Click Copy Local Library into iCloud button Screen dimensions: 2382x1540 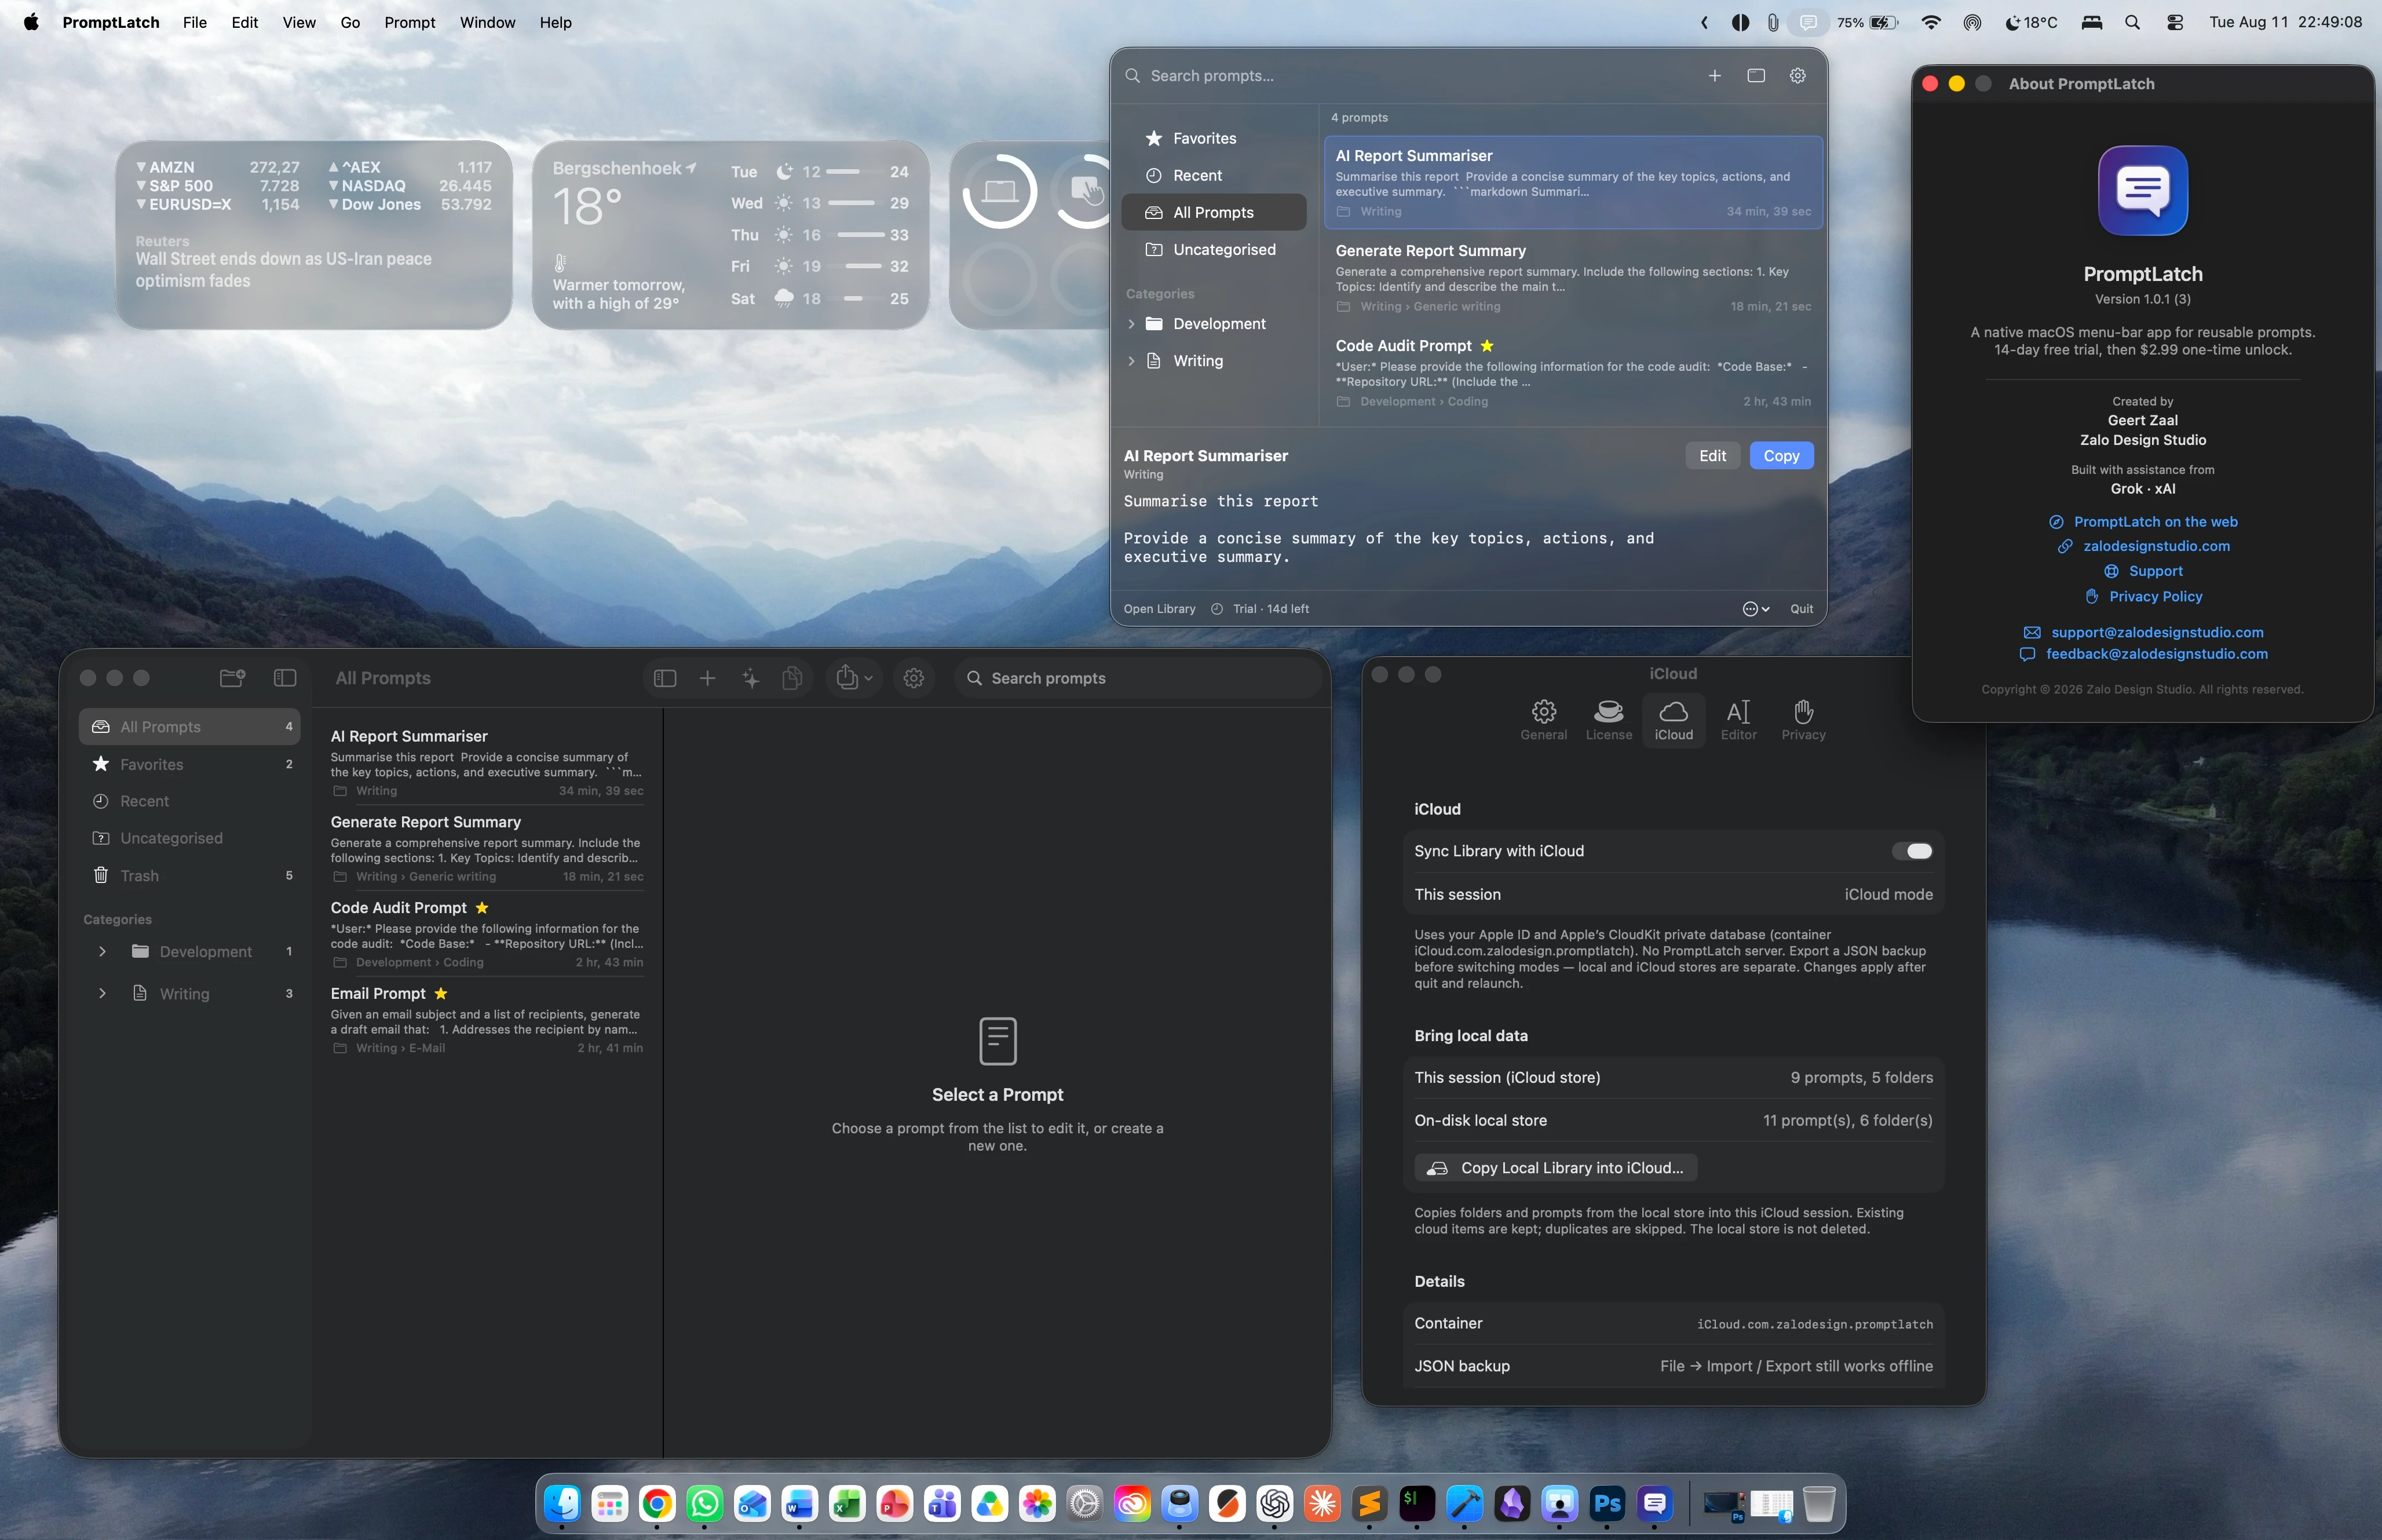coord(1555,1168)
